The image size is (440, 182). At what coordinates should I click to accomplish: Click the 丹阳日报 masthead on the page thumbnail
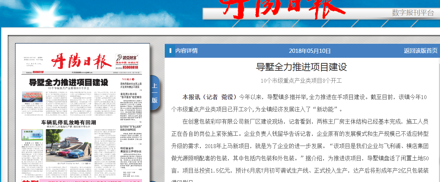81,62
